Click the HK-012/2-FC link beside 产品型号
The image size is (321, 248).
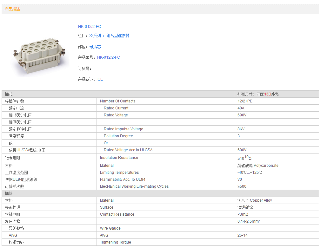point(108,57)
